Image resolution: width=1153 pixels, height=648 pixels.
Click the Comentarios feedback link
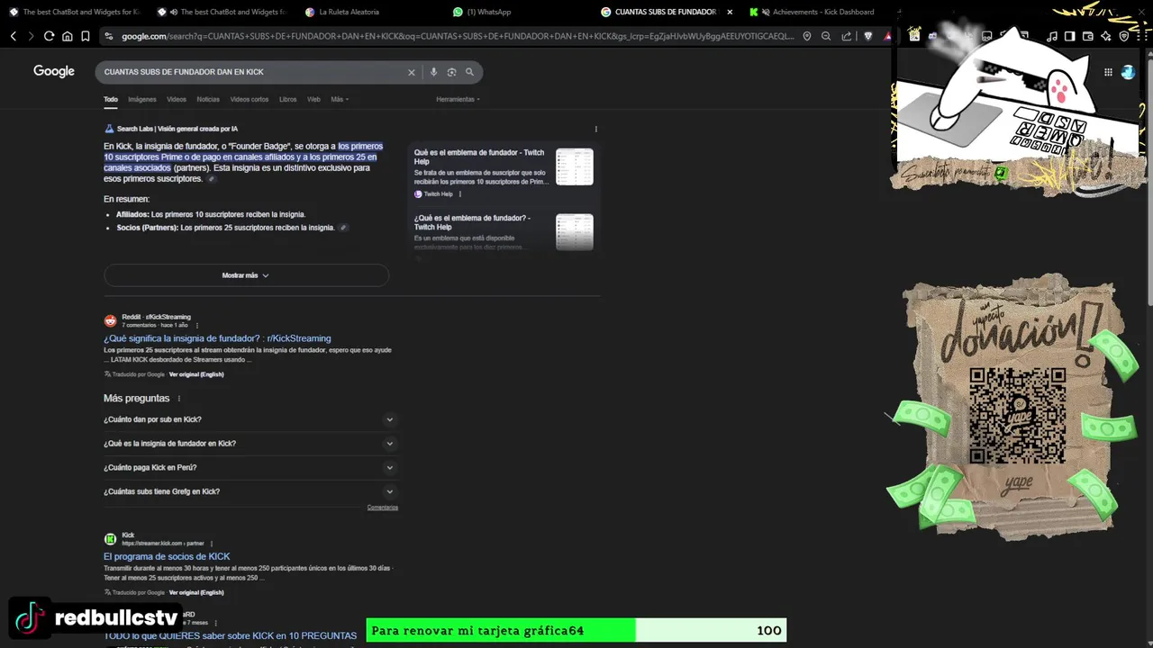coord(382,508)
